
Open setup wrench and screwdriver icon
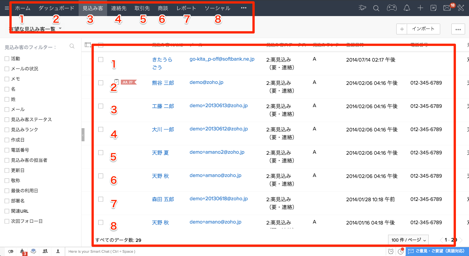point(461,8)
